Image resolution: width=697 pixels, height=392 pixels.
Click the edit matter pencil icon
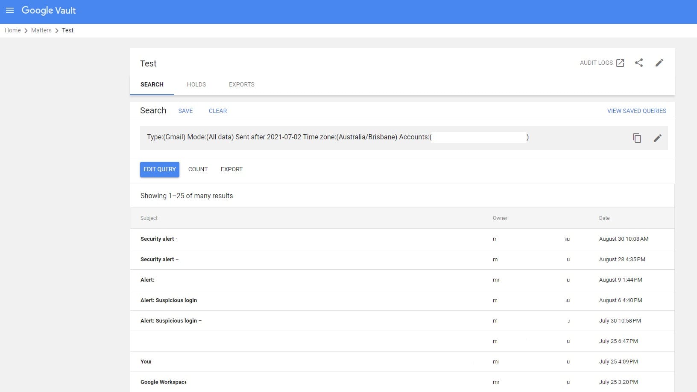click(x=659, y=63)
